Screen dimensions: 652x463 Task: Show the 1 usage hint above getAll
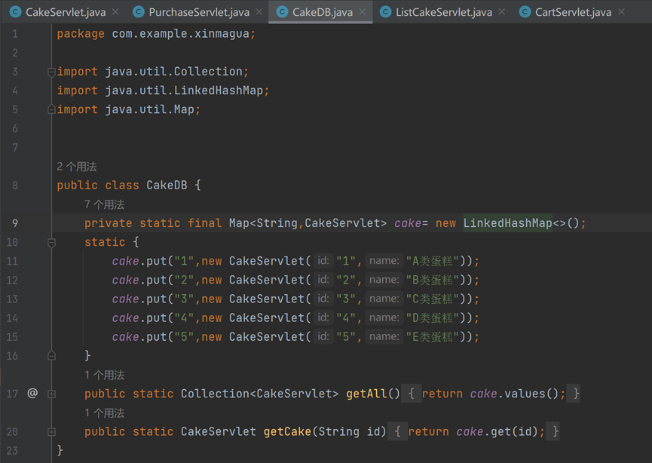point(104,376)
